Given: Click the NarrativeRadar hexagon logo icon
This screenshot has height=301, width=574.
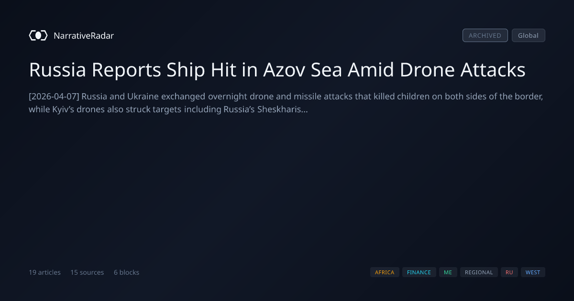Looking at the screenshot, I should coord(38,35).
